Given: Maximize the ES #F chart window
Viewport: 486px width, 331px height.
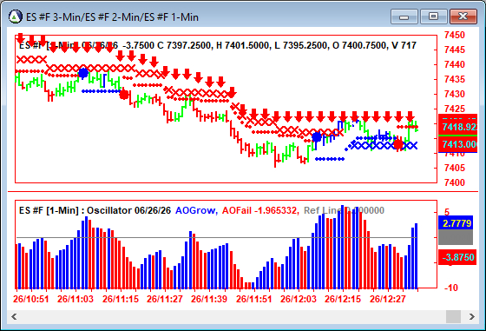Looking at the screenshot, I should click(x=433, y=17).
